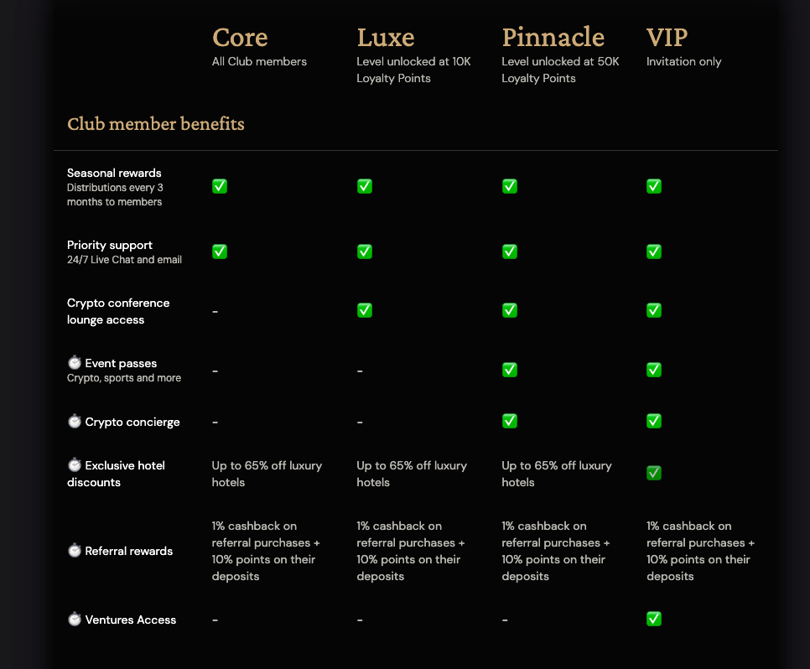Image resolution: width=810 pixels, height=669 pixels.
Task: Click VIP checkmark for Exclusive hotel discounts
Action: (654, 474)
